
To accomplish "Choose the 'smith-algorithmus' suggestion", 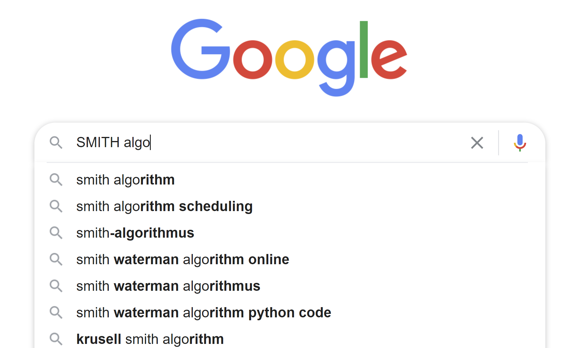I will (x=135, y=233).
